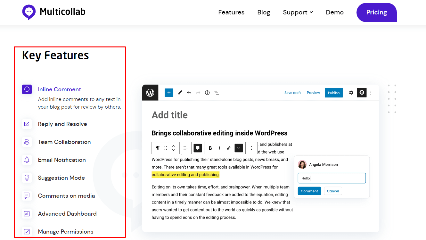Click the Cancel button

333,191
